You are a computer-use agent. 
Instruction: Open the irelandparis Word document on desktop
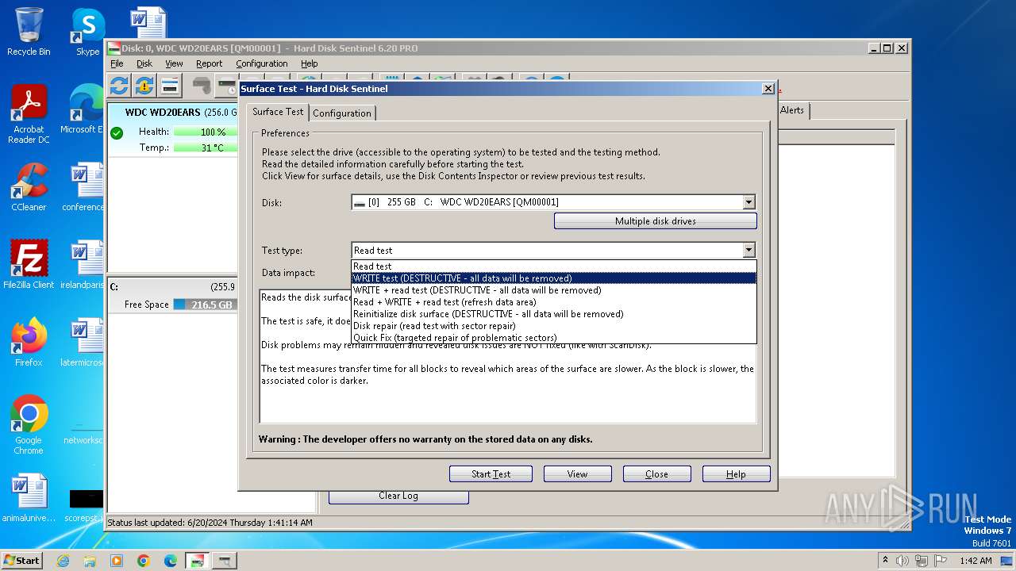point(84,265)
